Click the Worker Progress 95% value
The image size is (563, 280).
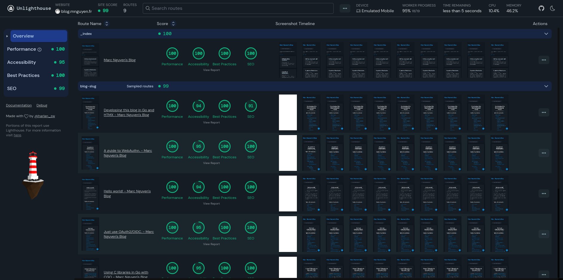pyautogui.click(x=406, y=11)
